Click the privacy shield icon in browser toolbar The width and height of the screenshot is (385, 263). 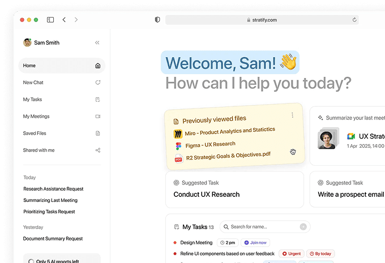(x=157, y=20)
